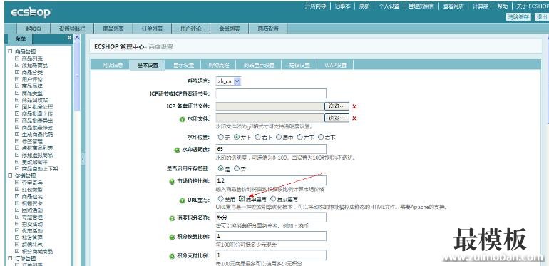Open 起始页 in the navigation bar
Image resolution: width=549 pixels, height=266 pixels.
[34, 29]
